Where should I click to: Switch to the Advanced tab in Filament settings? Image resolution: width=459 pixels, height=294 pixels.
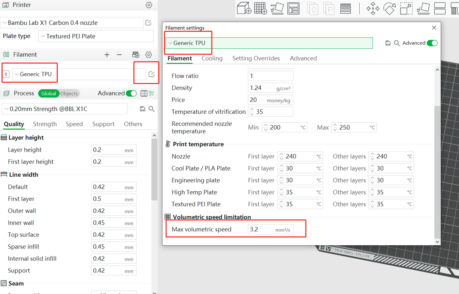pyautogui.click(x=303, y=58)
